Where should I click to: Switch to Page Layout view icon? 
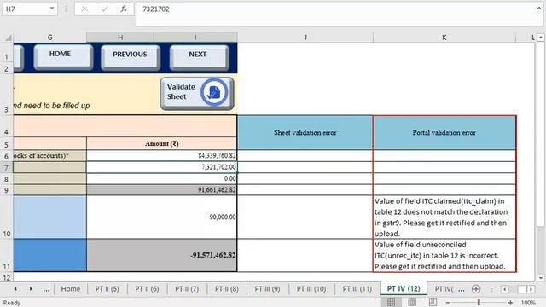(412, 303)
